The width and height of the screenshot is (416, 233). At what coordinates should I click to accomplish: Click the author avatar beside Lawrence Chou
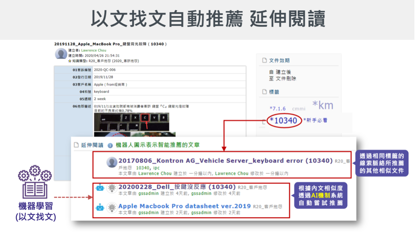pyautogui.click(x=61, y=54)
